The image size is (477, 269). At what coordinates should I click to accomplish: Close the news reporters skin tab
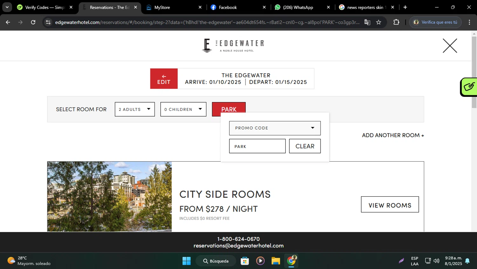393,7
